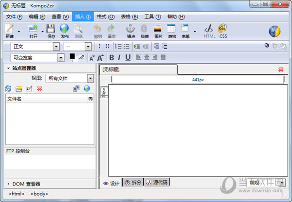Screen dimensions: 292x202
Task: Save the page with 保存 icon
Action: tap(51, 31)
